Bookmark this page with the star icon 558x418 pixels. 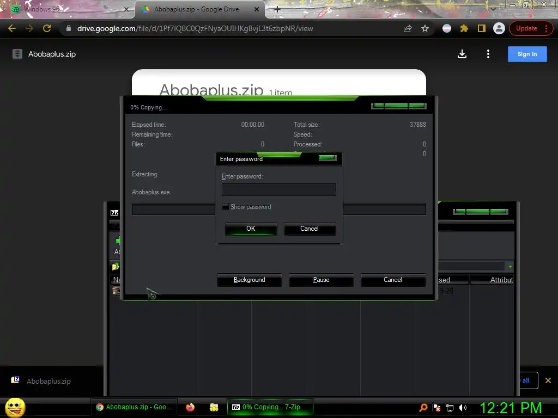point(425,28)
